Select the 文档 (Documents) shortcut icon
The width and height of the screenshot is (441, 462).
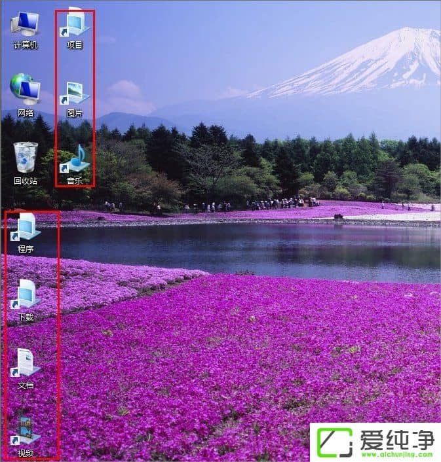click(x=26, y=363)
